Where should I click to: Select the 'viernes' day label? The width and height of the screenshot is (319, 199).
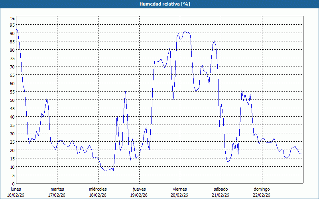(180, 189)
